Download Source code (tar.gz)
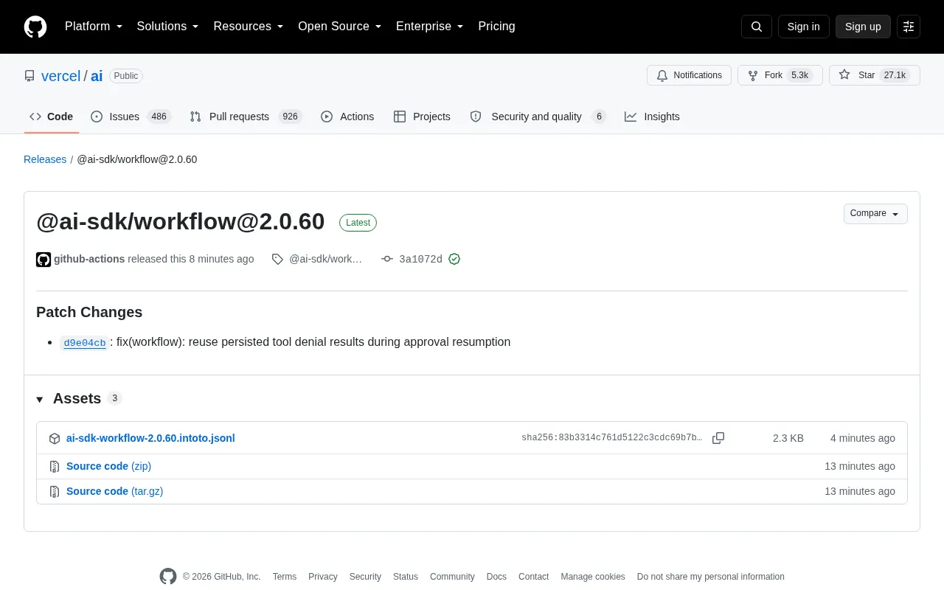 tap(114, 491)
